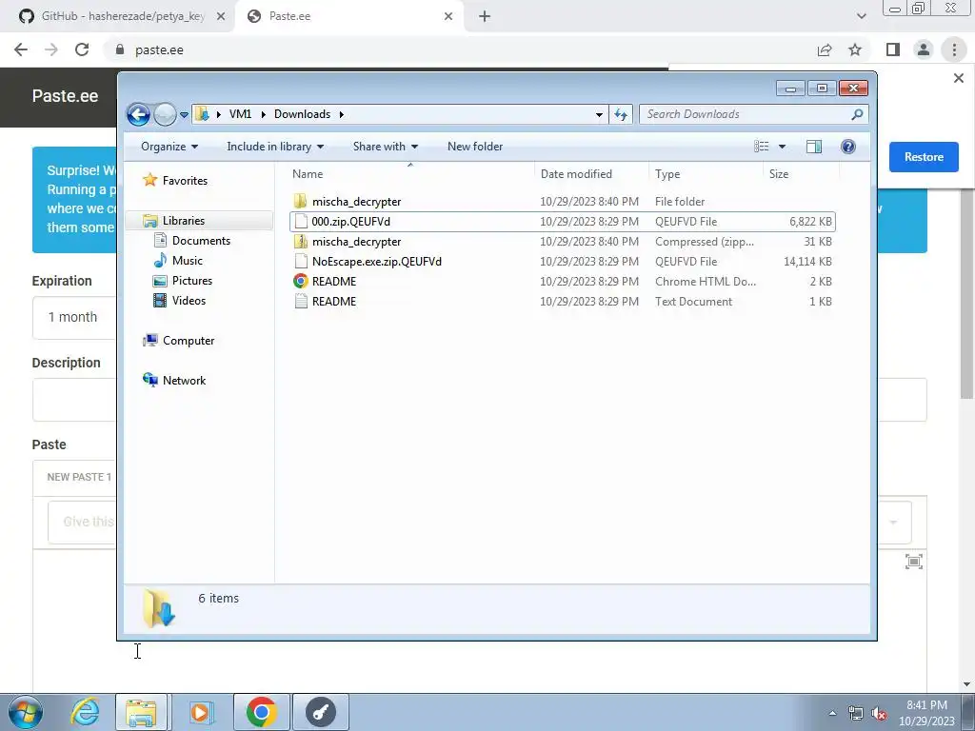This screenshot has height=731, width=975.
Task: Select the mischa_decrypter compressed zip file
Action: 562,241
